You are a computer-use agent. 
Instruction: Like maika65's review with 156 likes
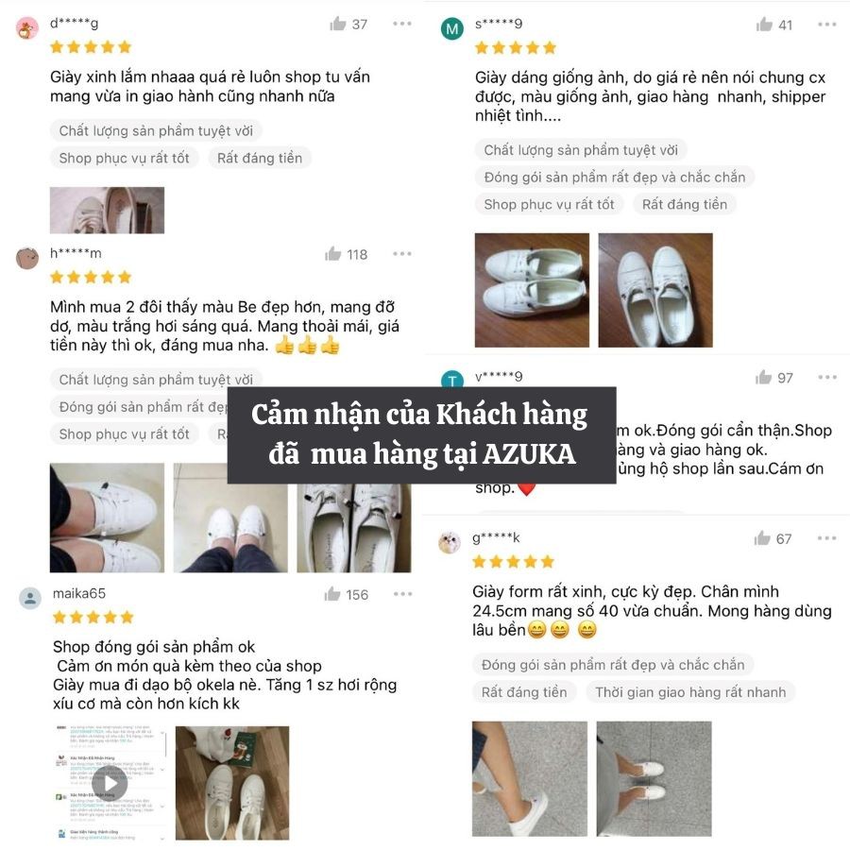pos(332,594)
